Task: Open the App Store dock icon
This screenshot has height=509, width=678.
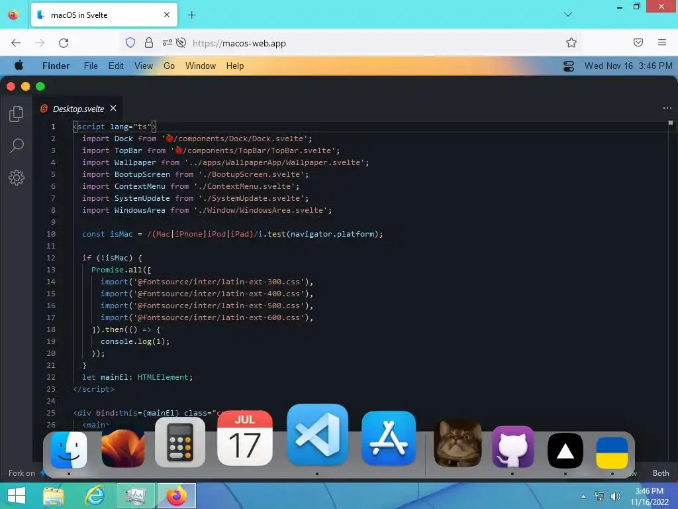Action: click(388, 438)
